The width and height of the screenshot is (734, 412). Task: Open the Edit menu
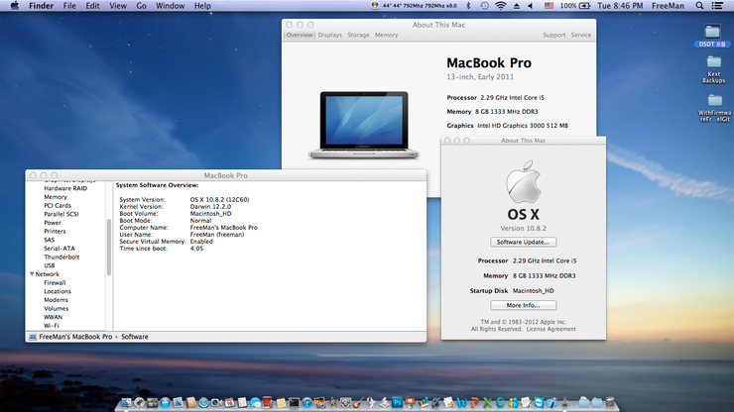click(92, 6)
